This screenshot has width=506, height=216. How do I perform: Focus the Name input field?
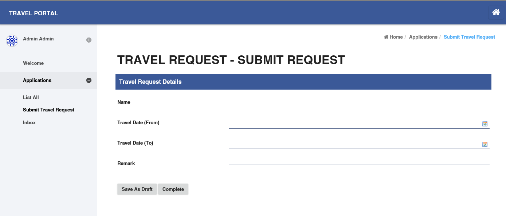click(x=359, y=103)
